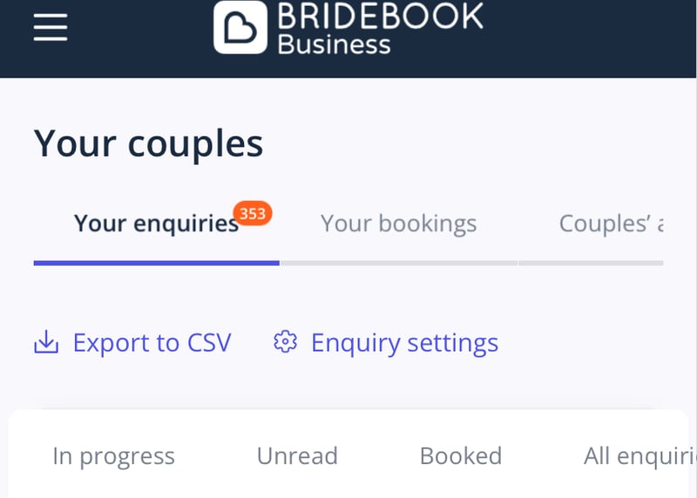Click the Business label under BRIDEBOOK

(335, 44)
